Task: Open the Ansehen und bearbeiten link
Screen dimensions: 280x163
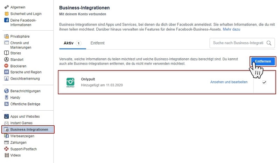Action: (229, 82)
